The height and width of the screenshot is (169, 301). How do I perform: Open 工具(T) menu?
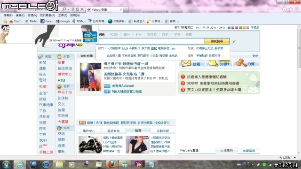(63, 15)
